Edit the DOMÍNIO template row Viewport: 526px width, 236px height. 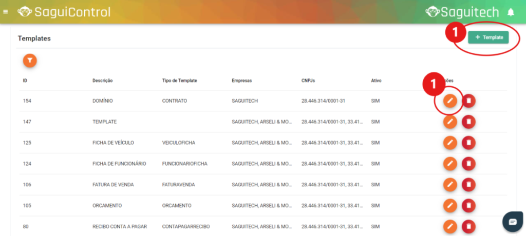coord(450,101)
